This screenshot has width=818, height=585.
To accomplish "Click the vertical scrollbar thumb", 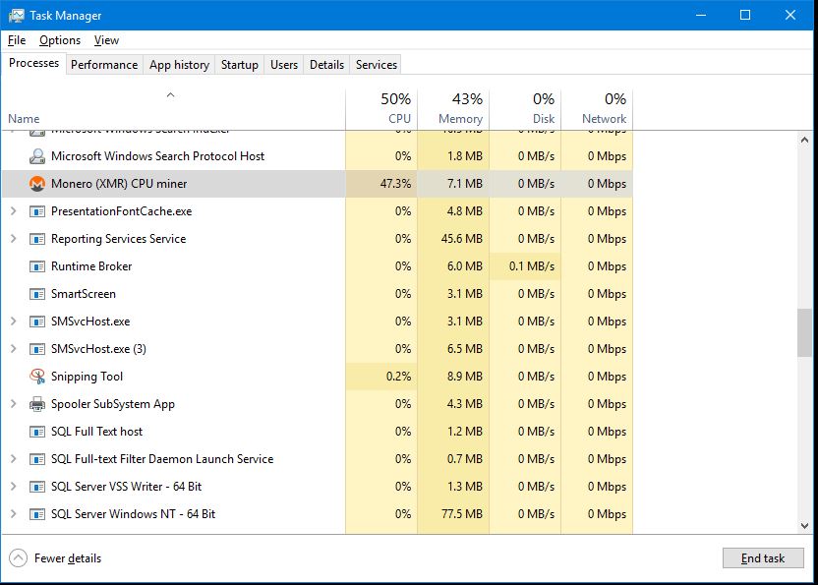I will pos(804,333).
